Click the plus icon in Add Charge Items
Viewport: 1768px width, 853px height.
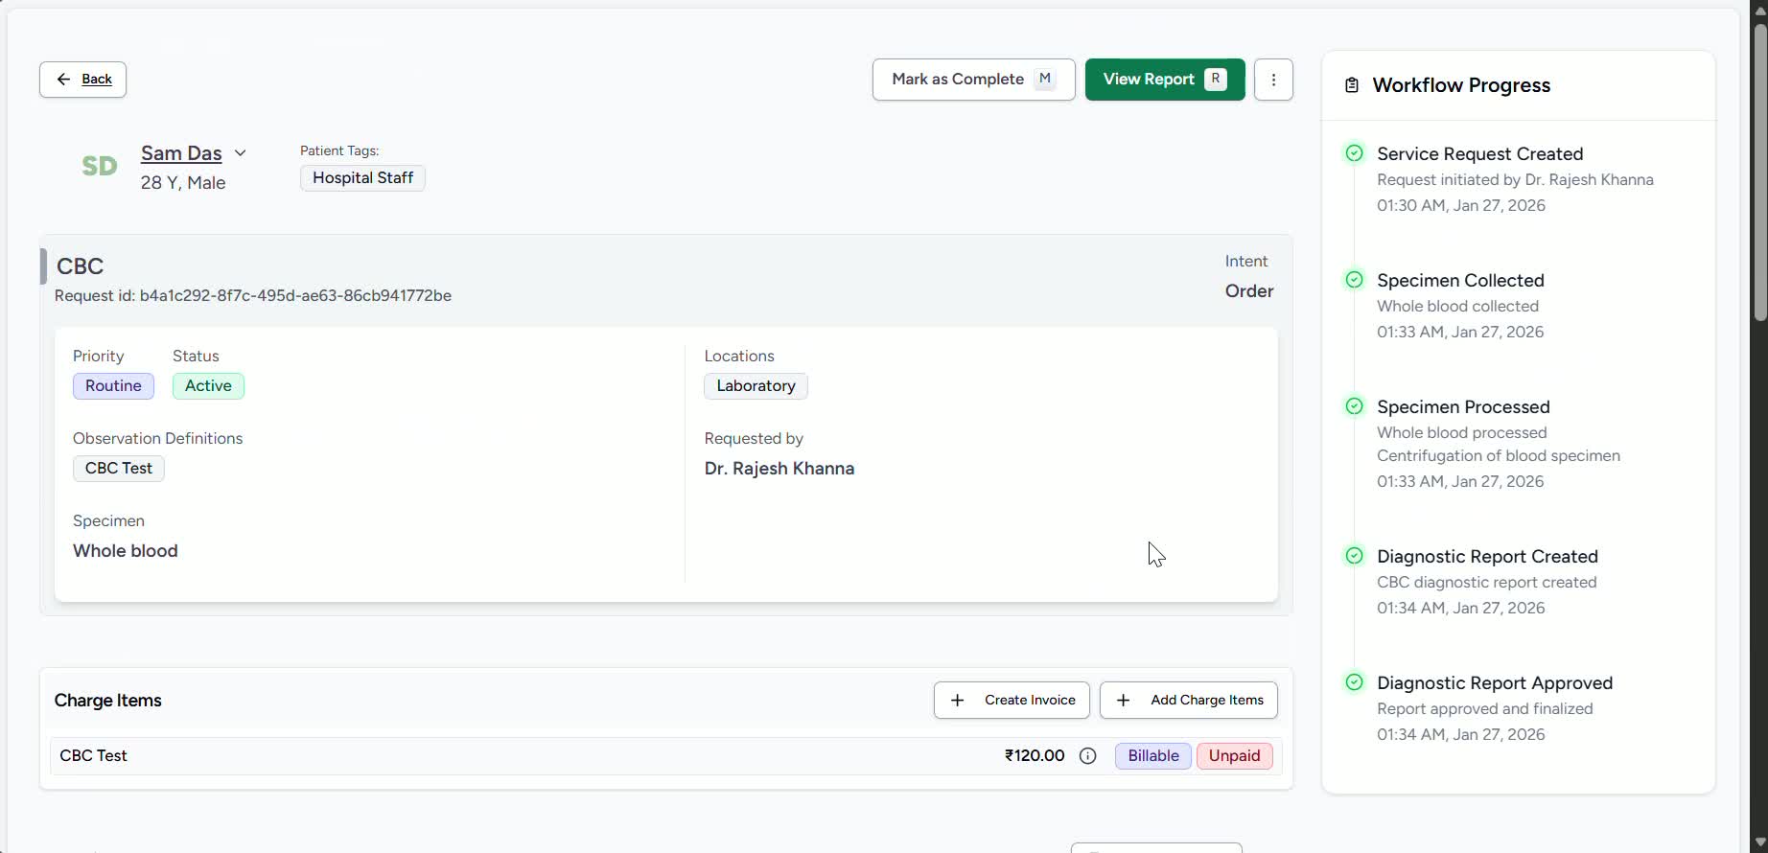pyautogui.click(x=1123, y=701)
